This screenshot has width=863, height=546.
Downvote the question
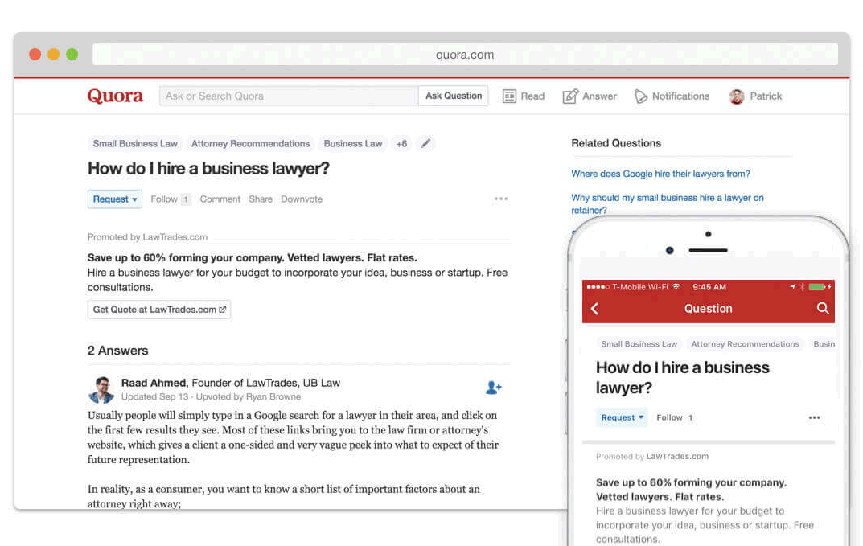click(302, 199)
